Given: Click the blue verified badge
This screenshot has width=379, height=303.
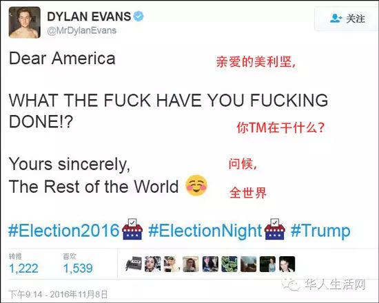Looking at the screenshot, I should point(139,17).
